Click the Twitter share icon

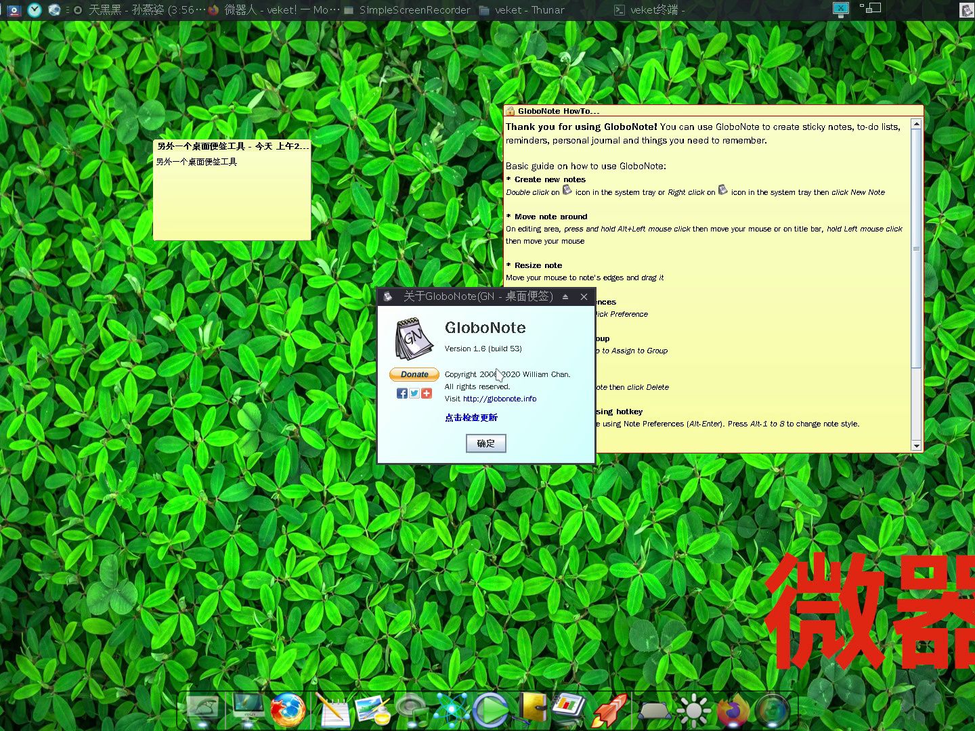(414, 393)
